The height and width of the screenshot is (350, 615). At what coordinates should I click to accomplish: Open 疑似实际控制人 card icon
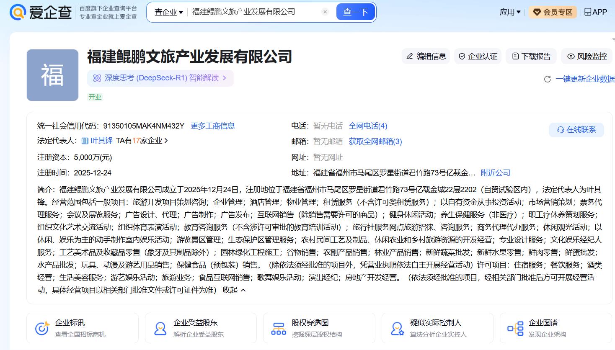pyautogui.click(x=397, y=328)
